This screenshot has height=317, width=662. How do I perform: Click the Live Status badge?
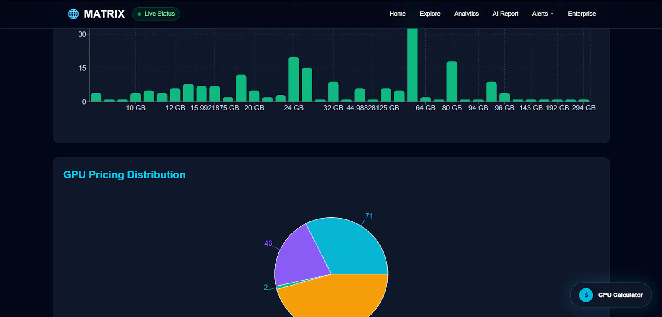tap(156, 14)
